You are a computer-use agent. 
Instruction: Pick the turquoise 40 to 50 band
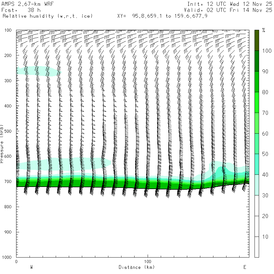tap(257, 164)
